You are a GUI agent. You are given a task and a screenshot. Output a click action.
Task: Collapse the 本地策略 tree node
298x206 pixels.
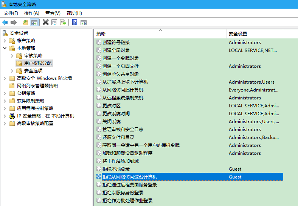pos(5,48)
